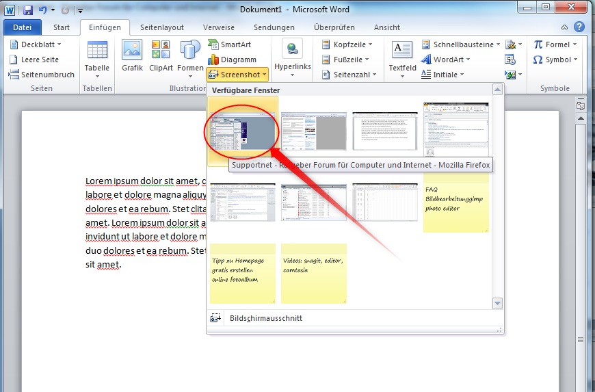The height and width of the screenshot is (392, 595).
Task: Expand the signature line dropdown arrow
Action: click(520, 44)
